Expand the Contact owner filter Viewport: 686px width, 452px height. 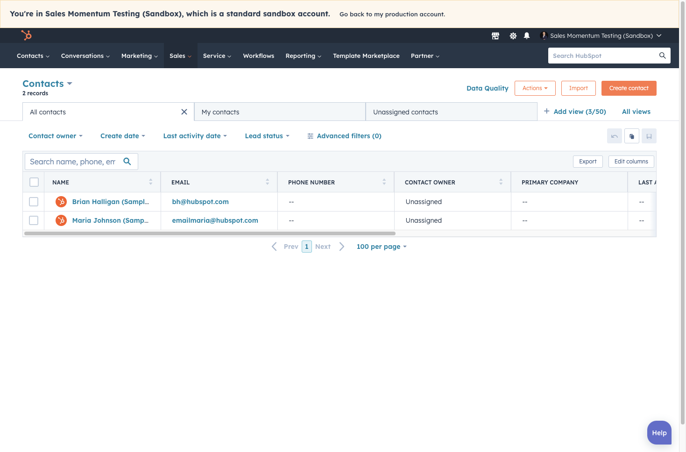tap(56, 136)
